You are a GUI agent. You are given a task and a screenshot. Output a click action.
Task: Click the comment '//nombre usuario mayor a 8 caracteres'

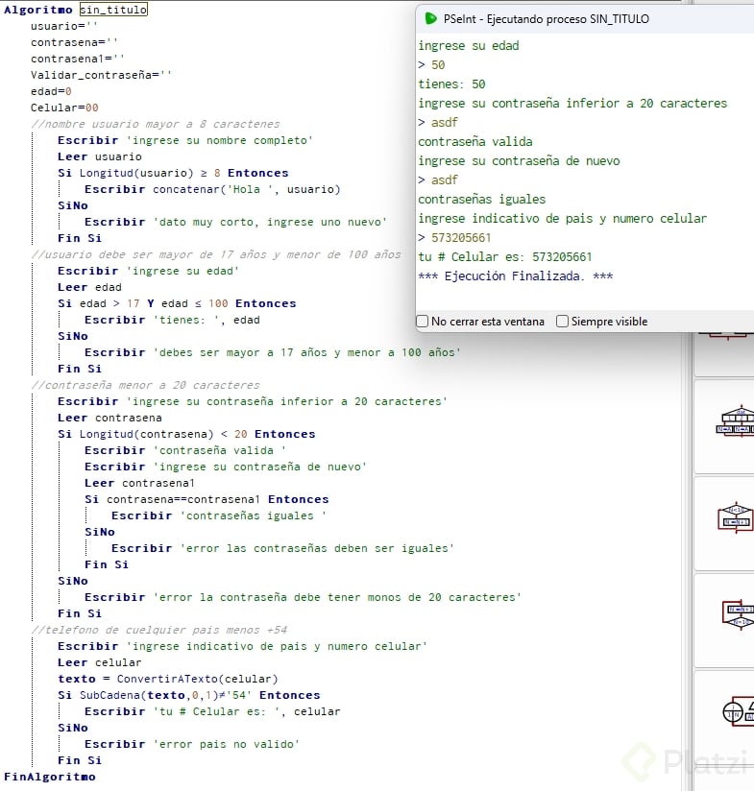(x=156, y=124)
